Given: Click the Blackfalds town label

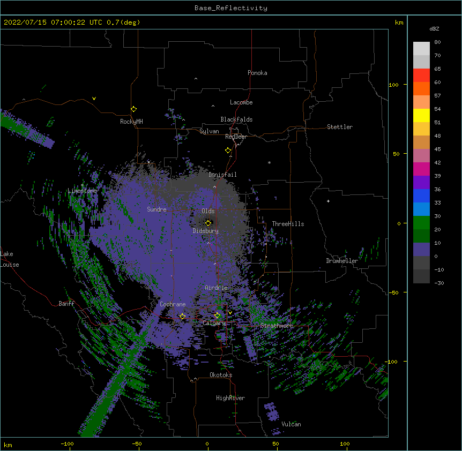Looking at the screenshot, I should pos(236,119).
